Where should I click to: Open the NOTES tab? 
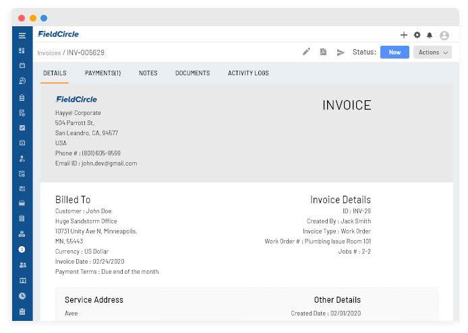coord(148,73)
